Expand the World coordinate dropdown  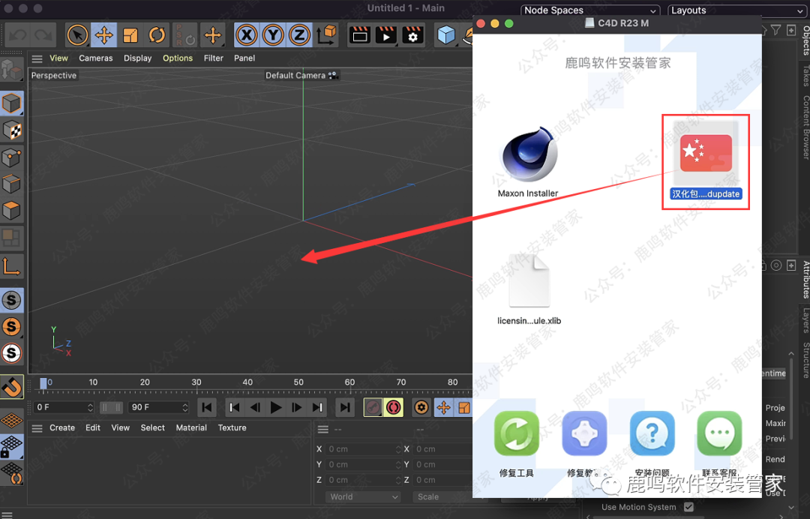click(x=364, y=496)
